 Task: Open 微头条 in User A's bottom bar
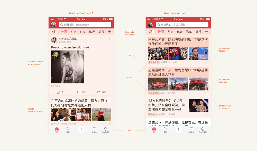[94, 130]
